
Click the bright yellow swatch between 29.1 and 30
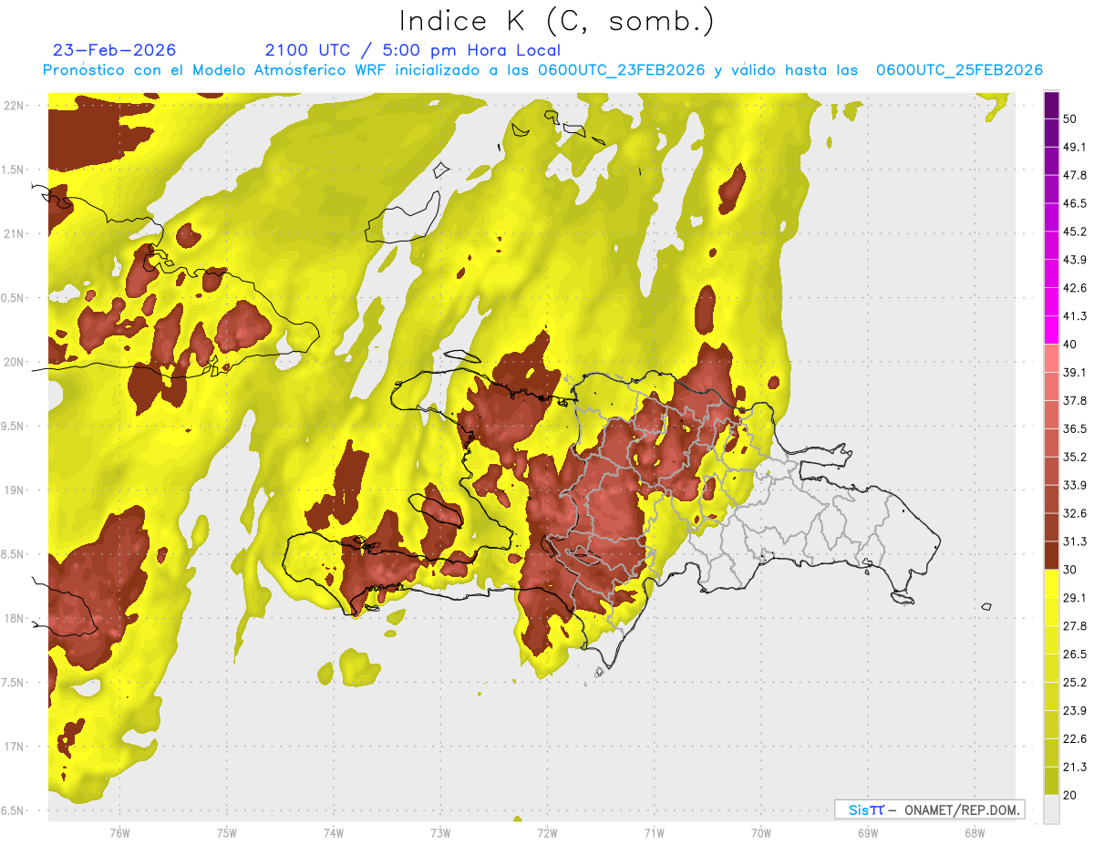tap(1051, 583)
